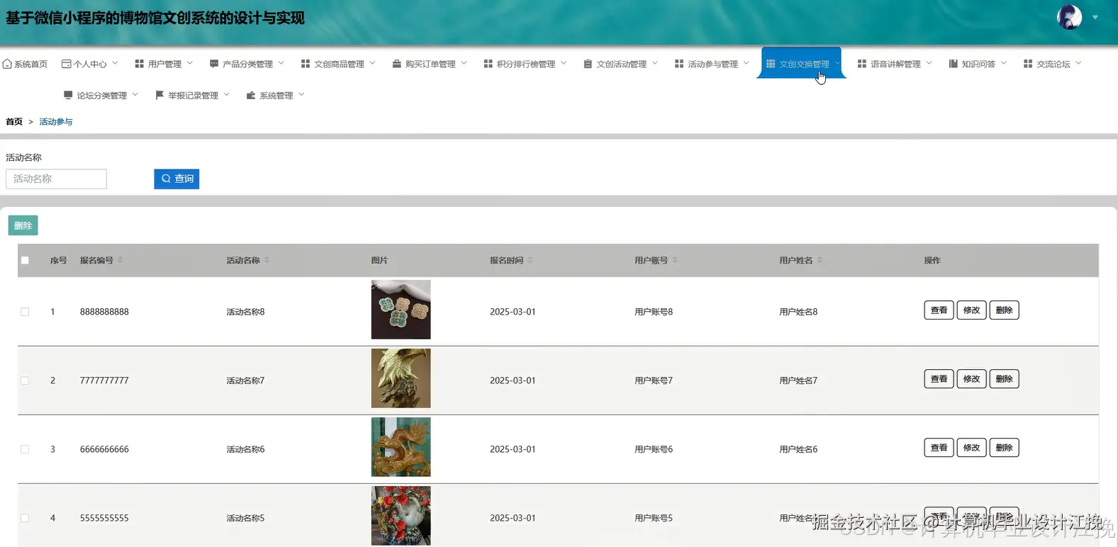The image size is (1118, 547).
Task: Open the dropdown arrow beside the avatar
Action: 1095,17
